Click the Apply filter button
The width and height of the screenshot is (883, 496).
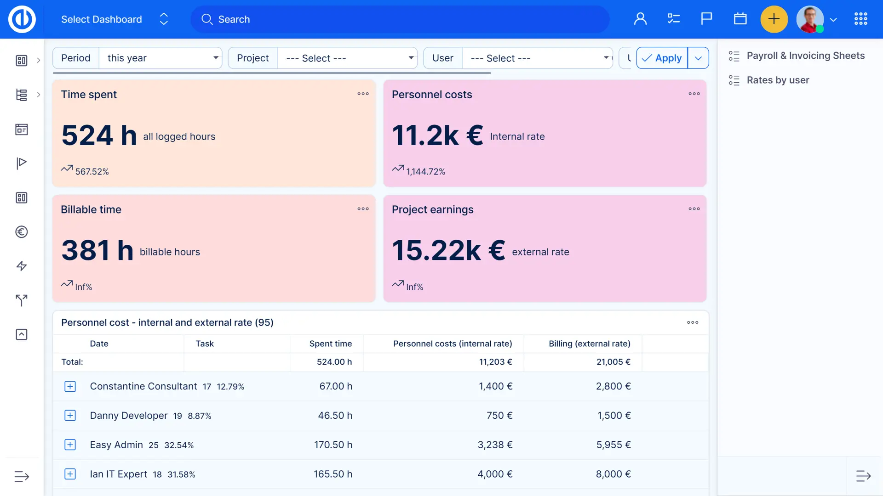click(x=662, y=58)
